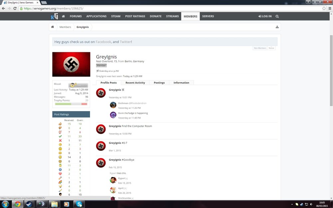This screenshot has width=333, height=208.
Task: Select the MEMBERS nav tab
Action: [x=190, y=16]
